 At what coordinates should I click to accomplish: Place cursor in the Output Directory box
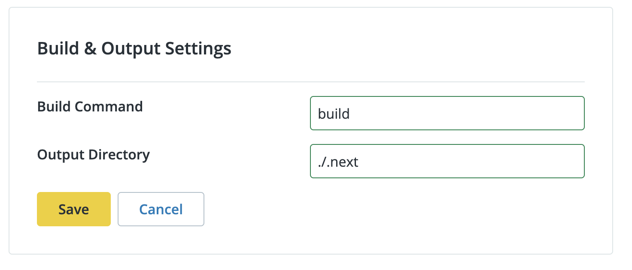click(x=447, y=161)
